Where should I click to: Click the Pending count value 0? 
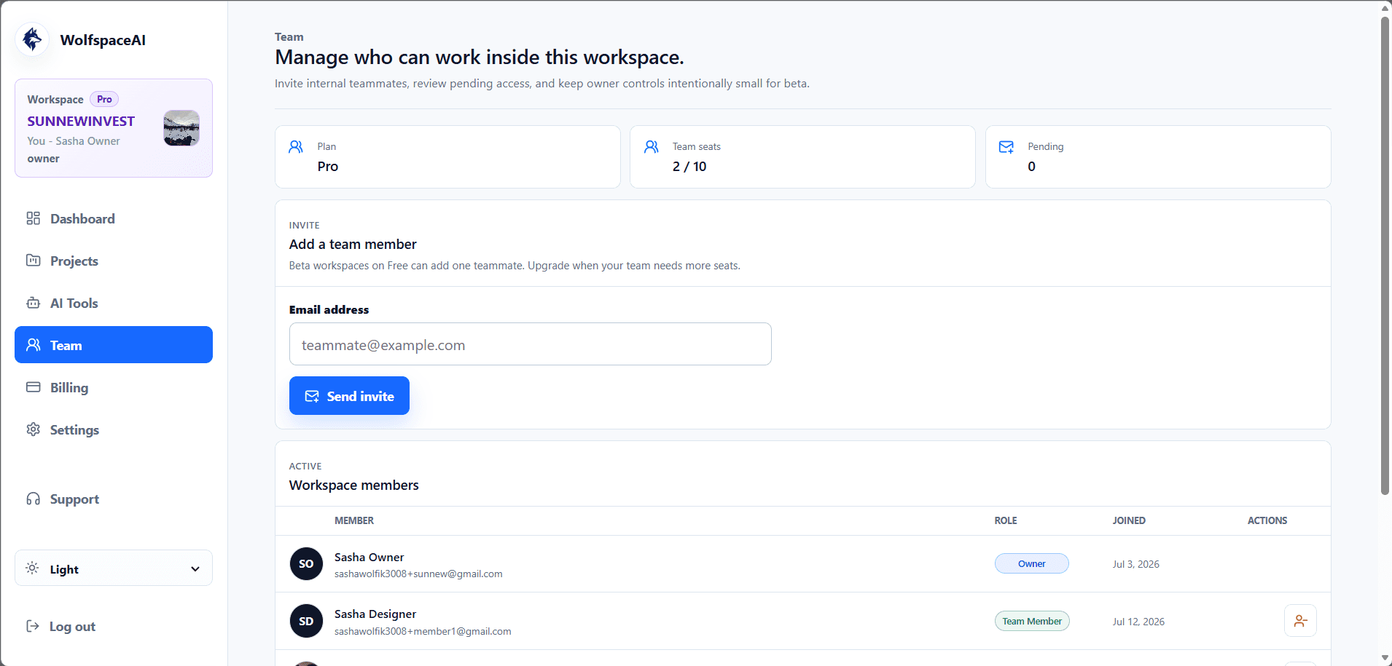point(1032,167)
